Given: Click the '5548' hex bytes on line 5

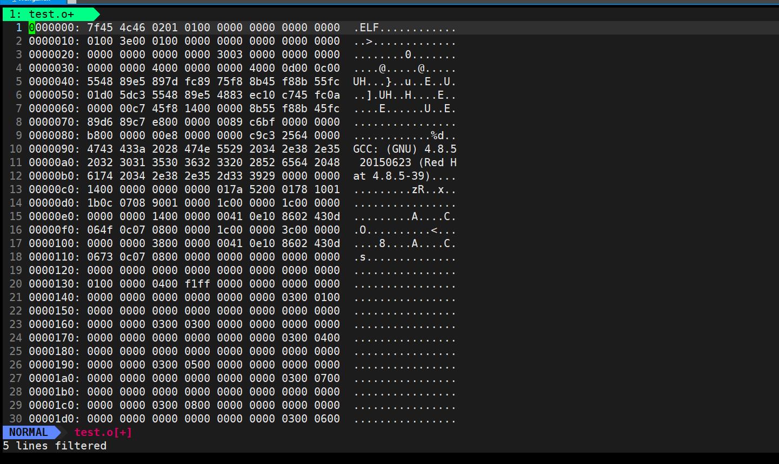Looking at the screenshot, I should point(100,81).
